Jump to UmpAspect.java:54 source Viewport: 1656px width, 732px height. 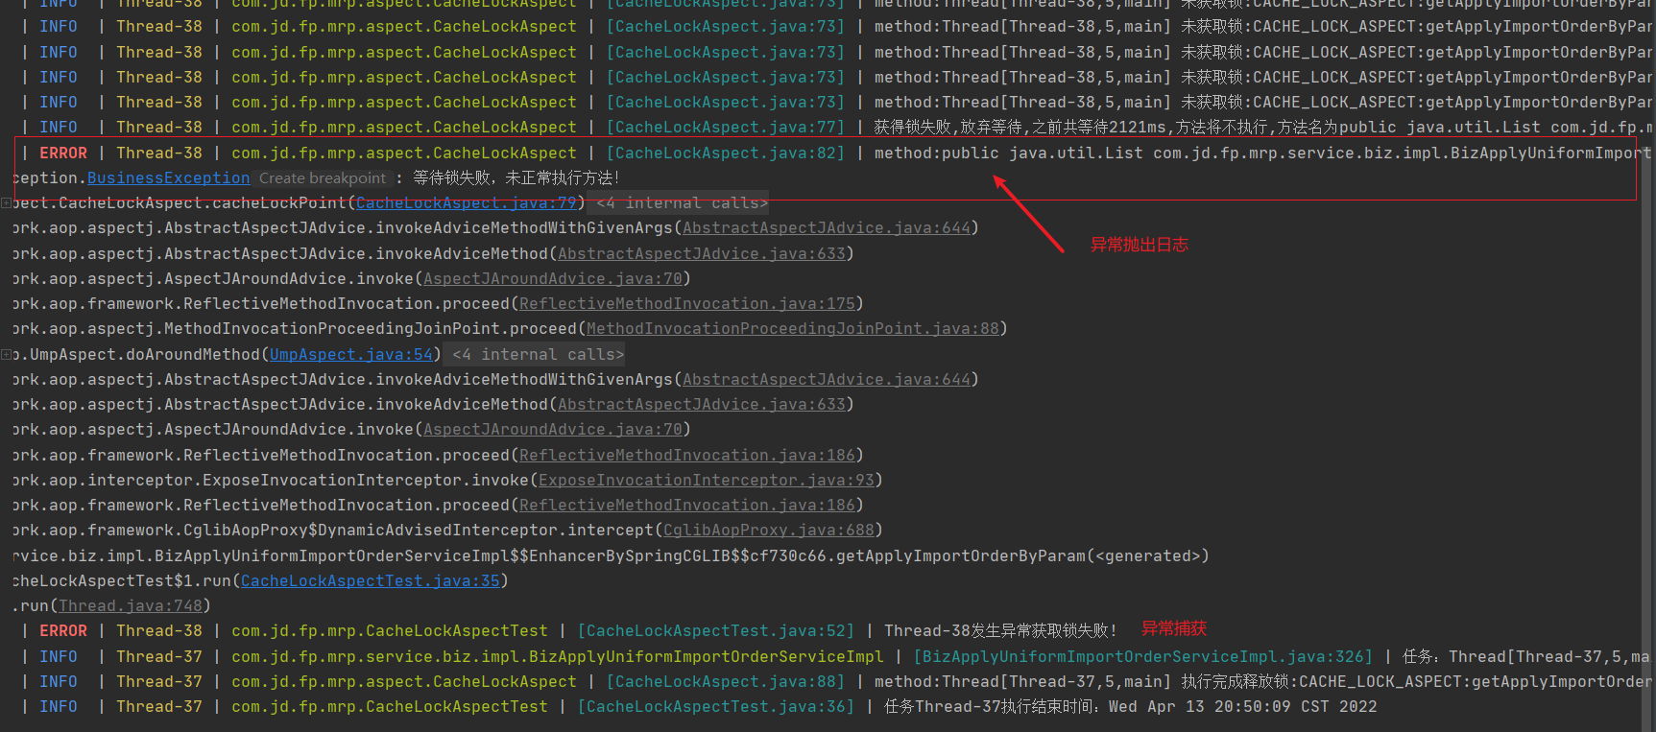coord(351,355)
